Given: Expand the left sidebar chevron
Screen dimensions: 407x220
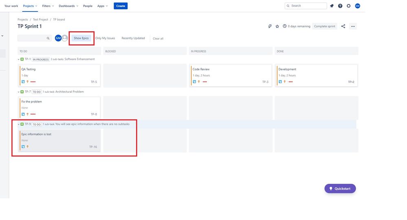Looking at the screenshot, I should pos(2,36).
